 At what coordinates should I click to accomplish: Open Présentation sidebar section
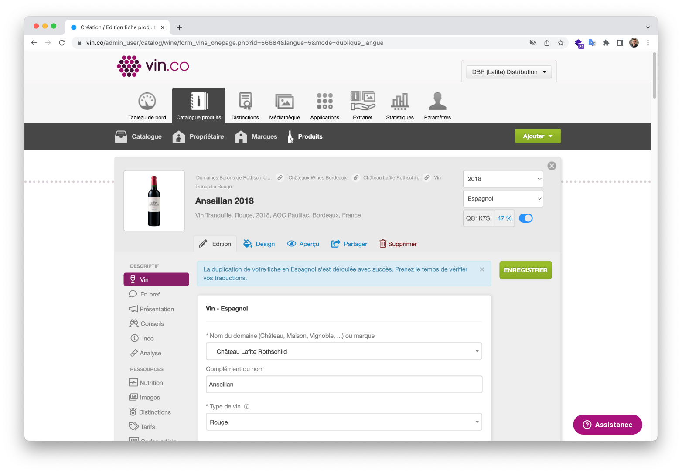151,309
